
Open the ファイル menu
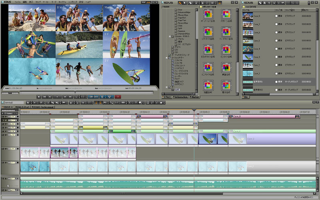(18, 2)
